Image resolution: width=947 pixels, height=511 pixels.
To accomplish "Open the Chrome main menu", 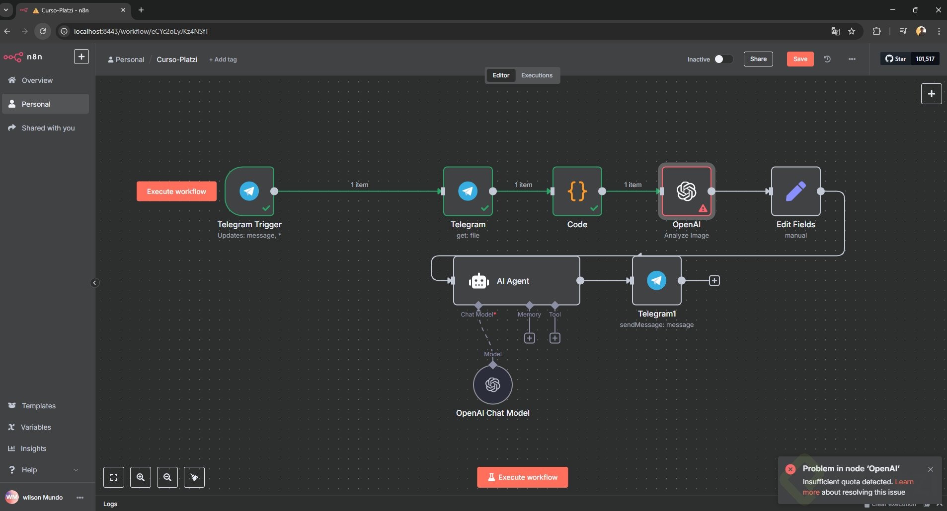I will 939,31.
